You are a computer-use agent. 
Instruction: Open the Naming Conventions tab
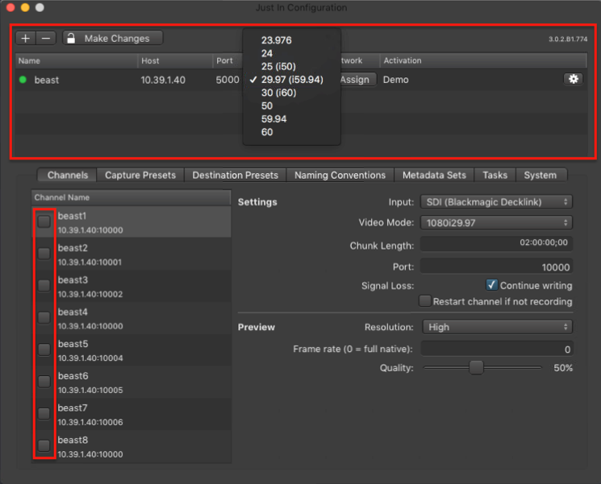340,175
